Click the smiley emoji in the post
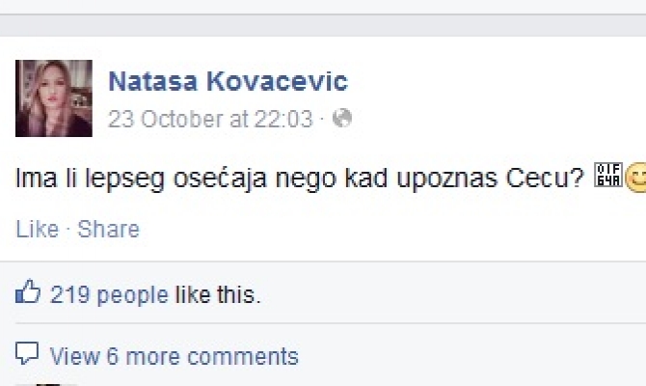The height and width of the screenshot is (386, 646). (x=635, y=178)
